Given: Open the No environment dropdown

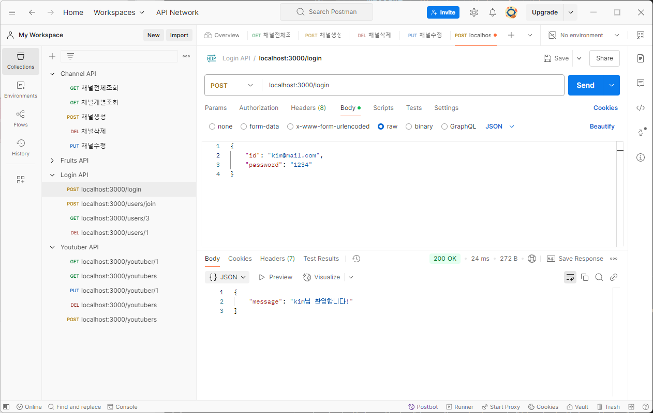Looking at the screenshot, I should [584, 35].
